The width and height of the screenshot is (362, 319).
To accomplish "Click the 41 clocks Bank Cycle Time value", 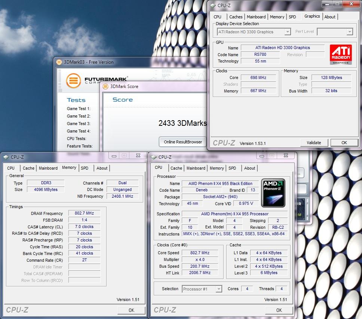I will pos(84,253).
